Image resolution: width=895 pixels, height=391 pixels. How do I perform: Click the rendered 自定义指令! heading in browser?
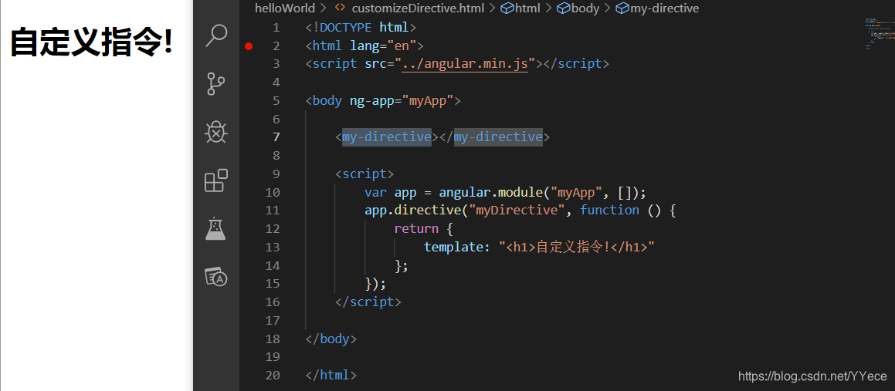(x=92, y=42)
